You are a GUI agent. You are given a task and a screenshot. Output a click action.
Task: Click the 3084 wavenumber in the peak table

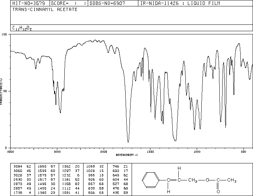tap(18, 167)
